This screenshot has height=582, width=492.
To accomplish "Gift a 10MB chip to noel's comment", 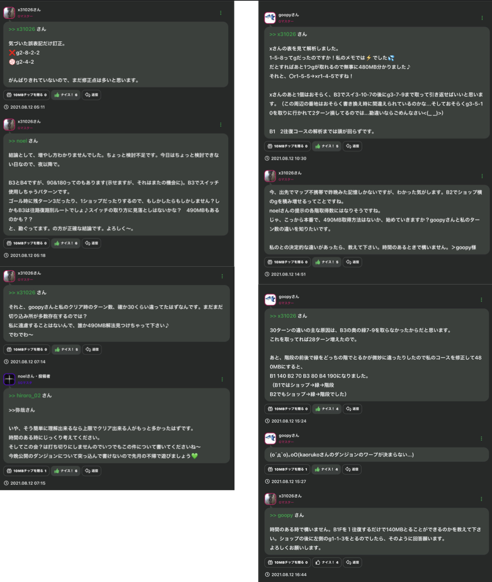I will 27,471.
